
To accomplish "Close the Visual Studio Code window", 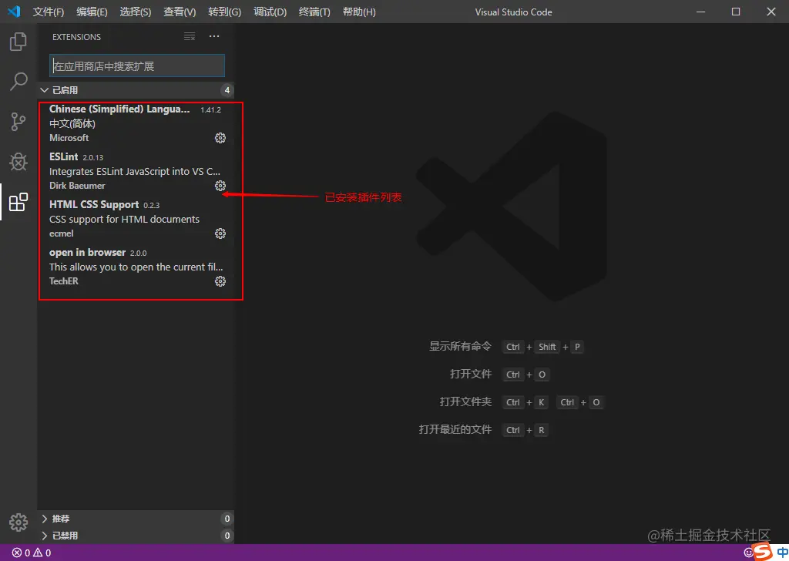I will 771,12.
